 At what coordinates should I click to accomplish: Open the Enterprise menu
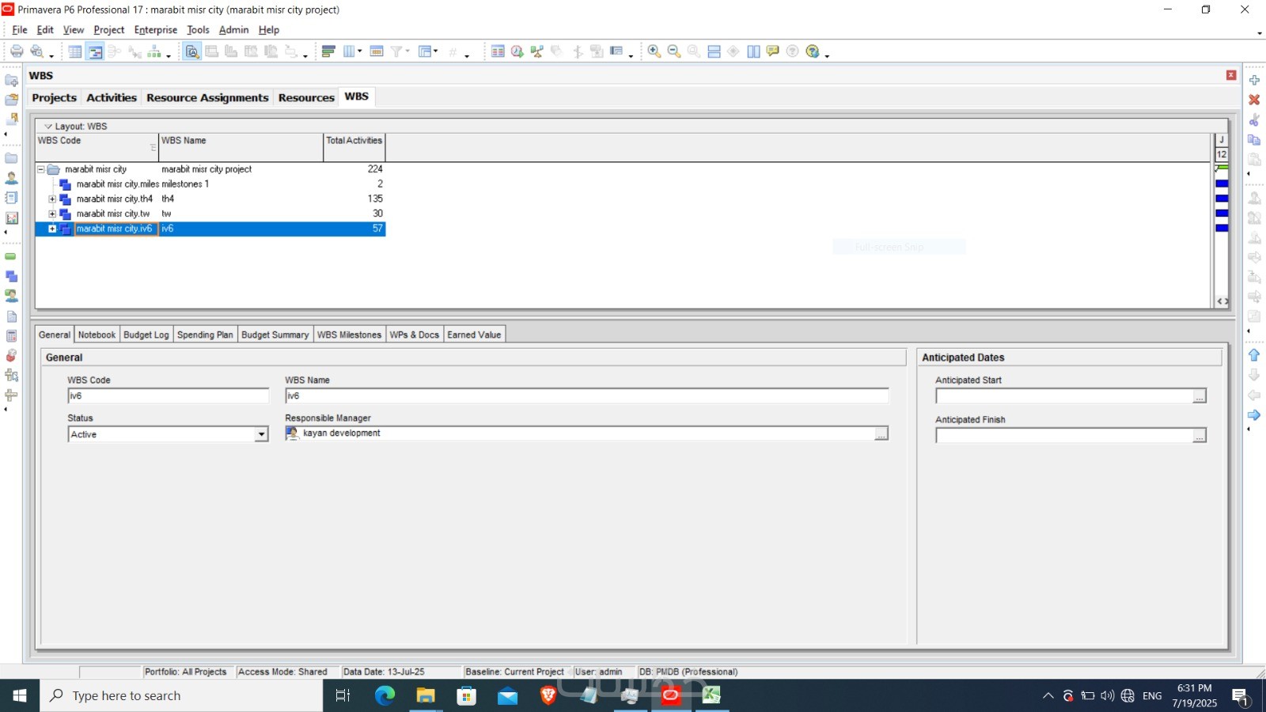click(156, 30)
